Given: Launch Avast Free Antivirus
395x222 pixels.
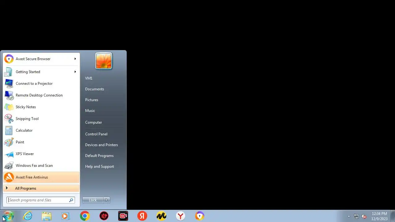Looking at the screenshot, I should (x=41, y=177).
